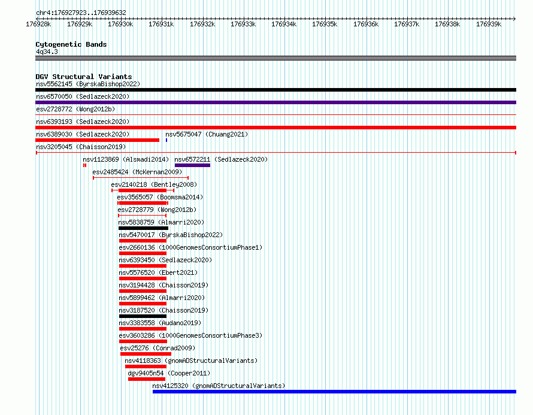Click the nsv5562145 (ByrskaBishop2022) black bar

point(275,90)
